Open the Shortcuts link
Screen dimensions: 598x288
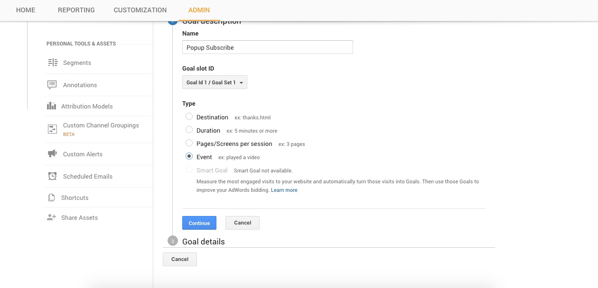[x=75, y=198]
